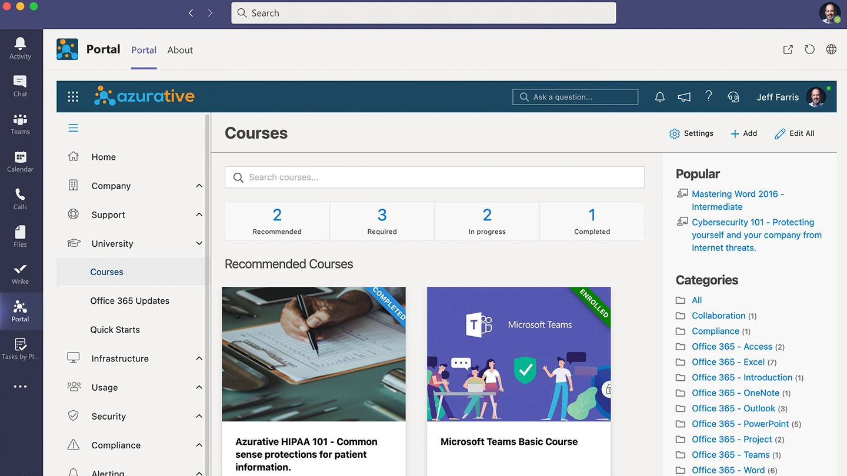Click the Ask a question search box
This screenshot has width=847, height=476.
point(575,97)
